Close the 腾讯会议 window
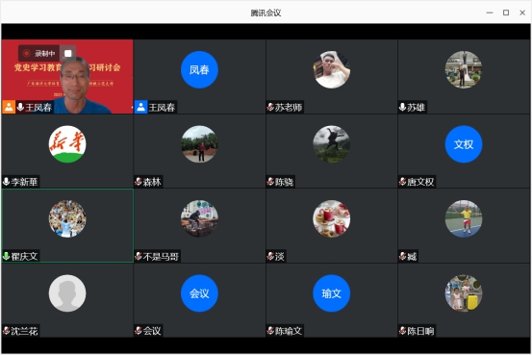Screen dimensions: 532x355 pyautogui.click(x=522, y=13)
